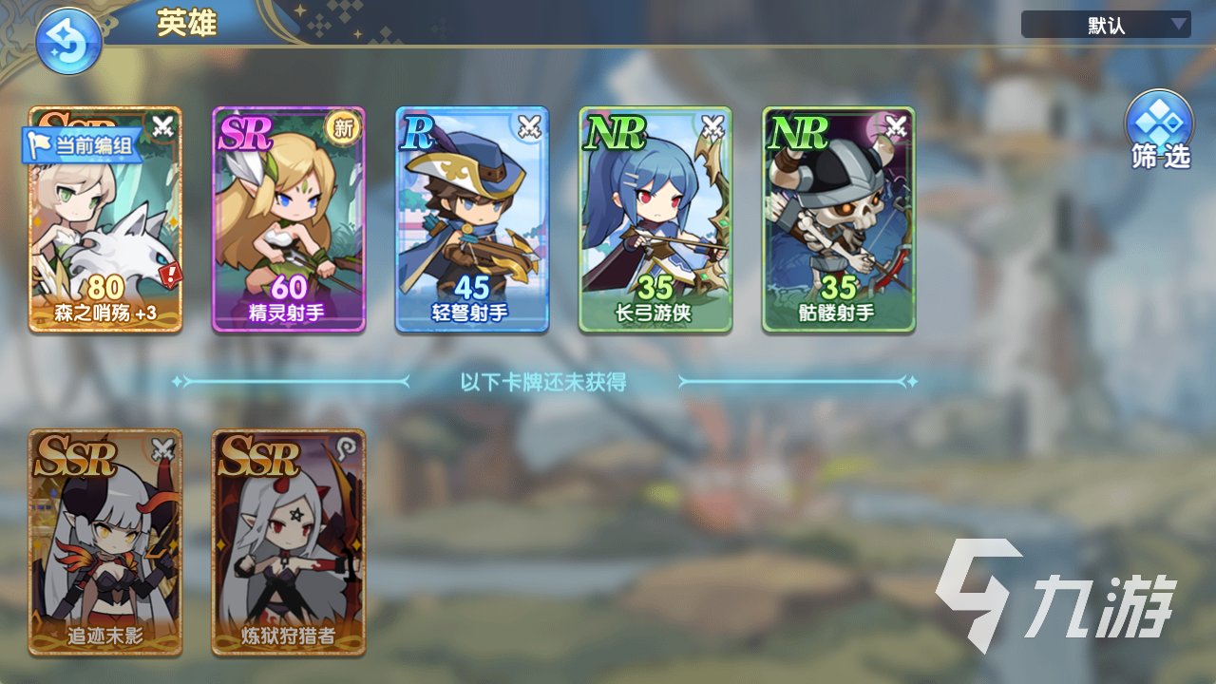Click crossed-swords icon on 轻弩射手 card

530,125
